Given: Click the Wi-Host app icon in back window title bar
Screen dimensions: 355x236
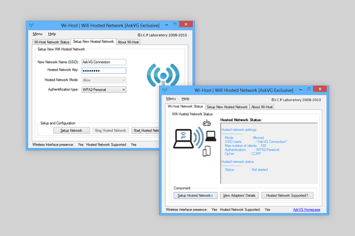Looking at the screenshot, I should pyautogui.click(x=31, y=25).
